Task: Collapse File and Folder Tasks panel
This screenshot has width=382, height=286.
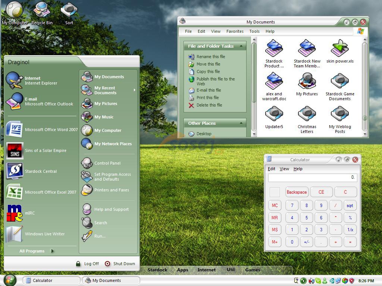Action: (x=241, y=46)
